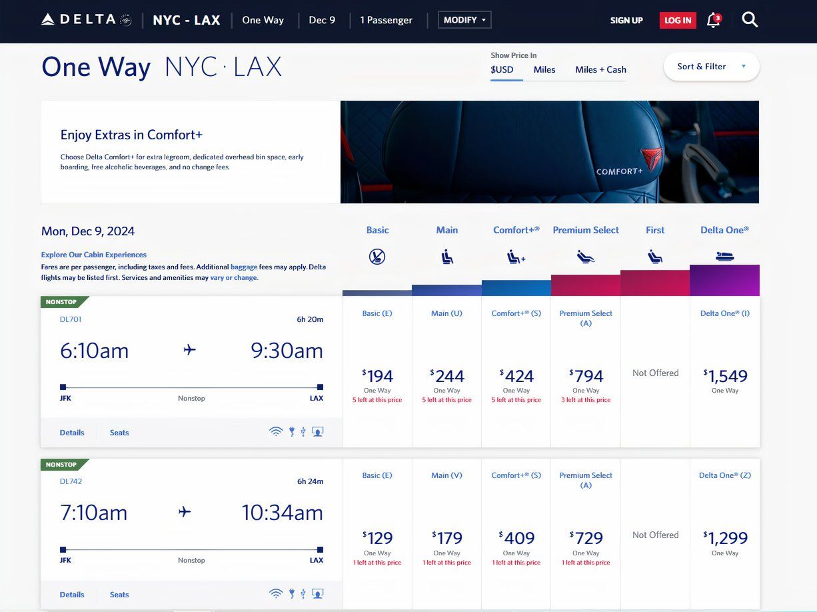817x612 pixels.
Task: Click the USB port icon for DL701
Action: (303, 432)
